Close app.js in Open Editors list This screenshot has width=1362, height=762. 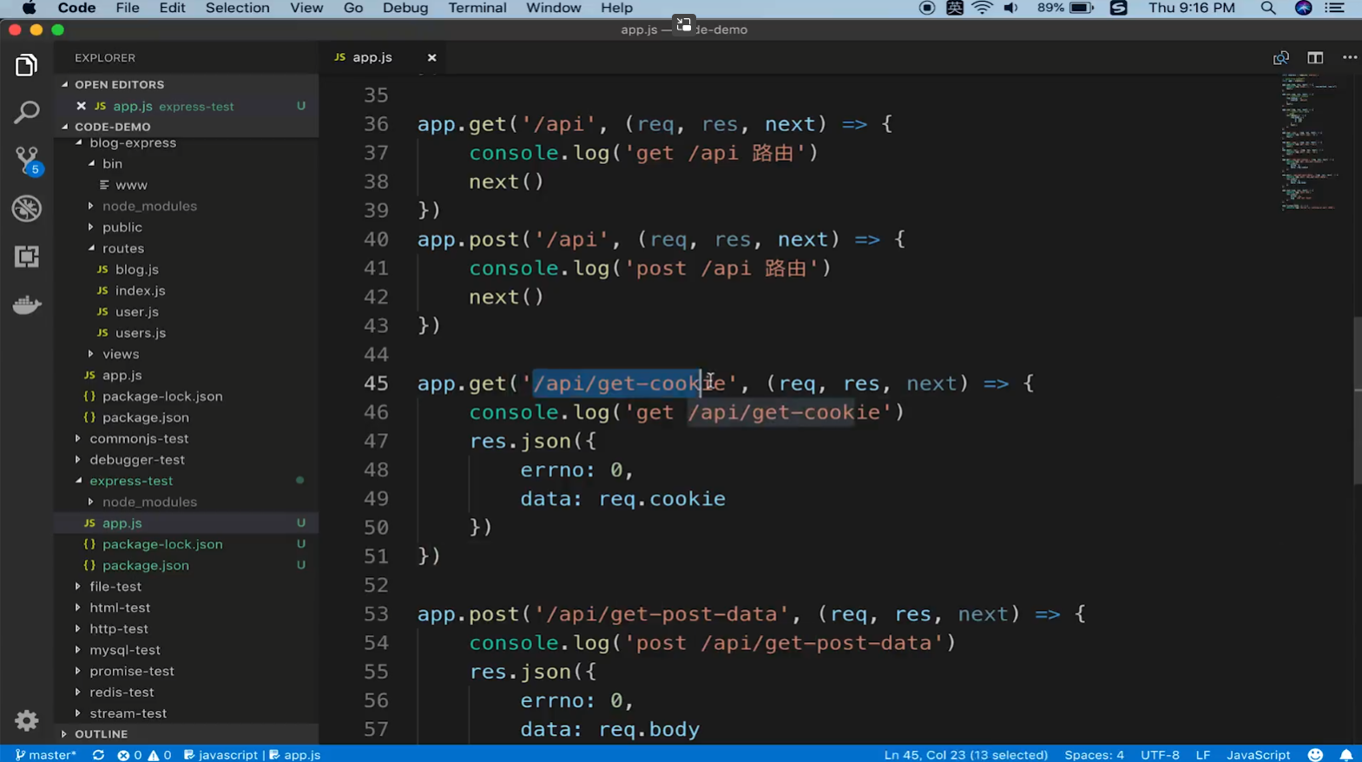81,106
